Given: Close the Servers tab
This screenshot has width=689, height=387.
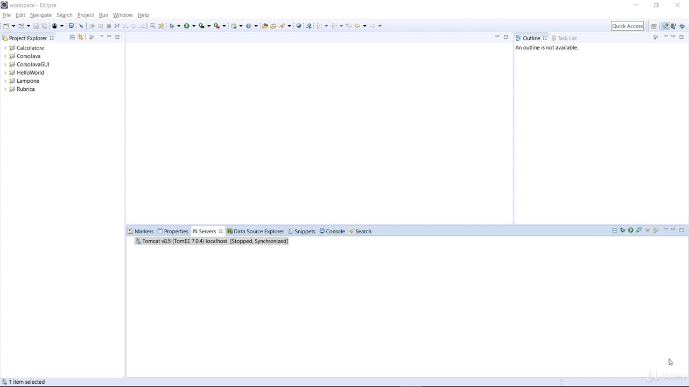Looking at the screenshot, I should coord(221,231).
